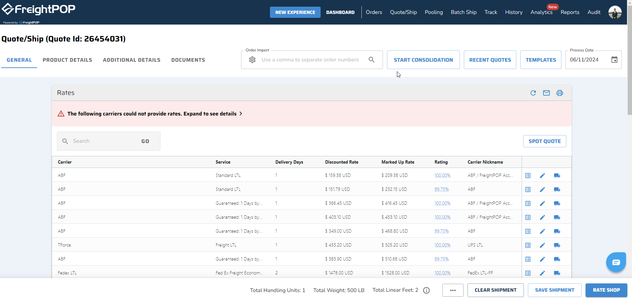
Task: Open Reports in navigation
Action: [570, 12]
